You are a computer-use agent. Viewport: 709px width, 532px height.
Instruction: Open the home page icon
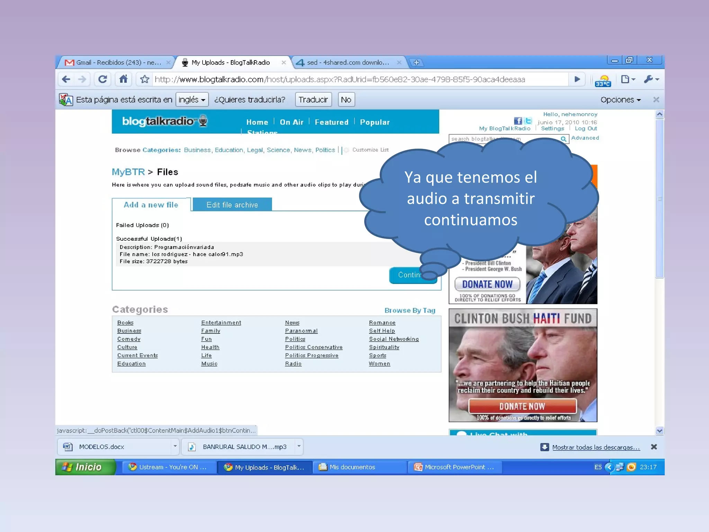[x=123, y=79]
